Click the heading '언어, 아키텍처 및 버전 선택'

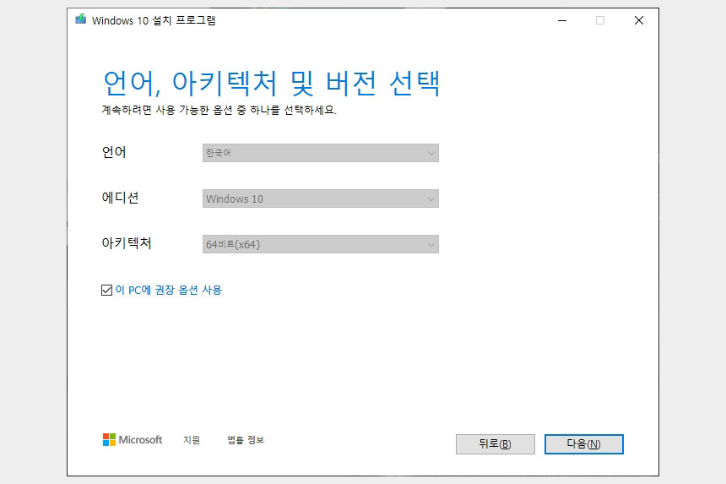(x=271, y=84)
